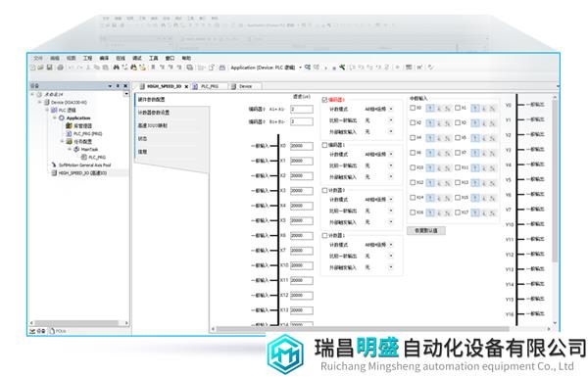This screenshot has width=588, height=377.
Task: Click the Login icon after Application dropdown
Action: (308, 68)
